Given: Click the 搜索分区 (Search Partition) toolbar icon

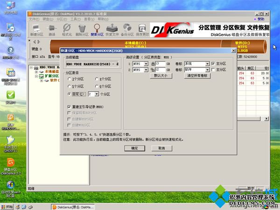Looking at the screenshot, I should 97,31.
